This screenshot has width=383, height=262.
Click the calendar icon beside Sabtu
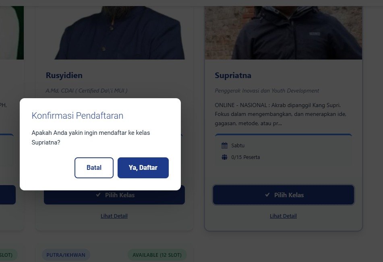pos(224,145)
